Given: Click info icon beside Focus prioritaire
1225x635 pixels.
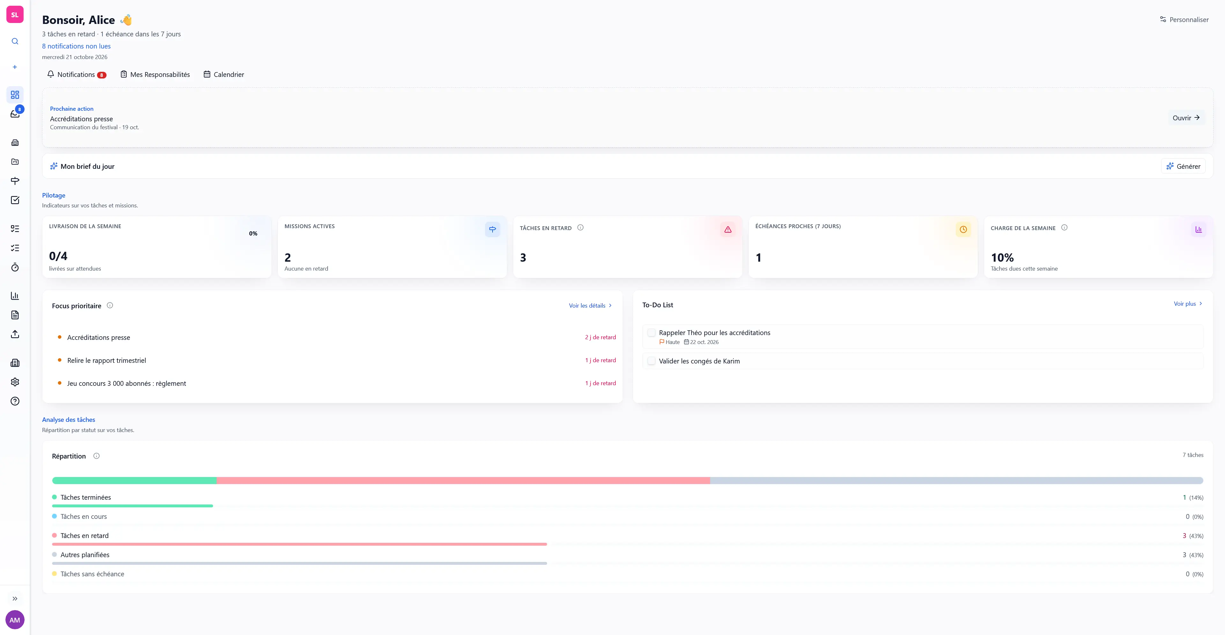Looking at the screenshot, I should [110, 305].
